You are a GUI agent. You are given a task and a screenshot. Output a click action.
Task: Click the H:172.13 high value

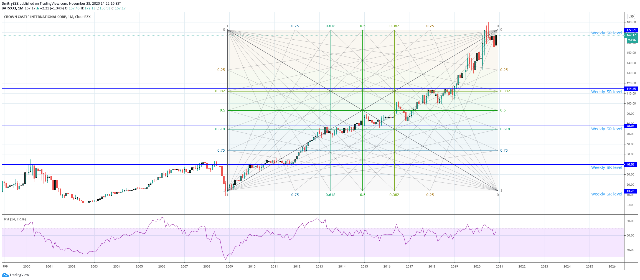coord(88,8)
